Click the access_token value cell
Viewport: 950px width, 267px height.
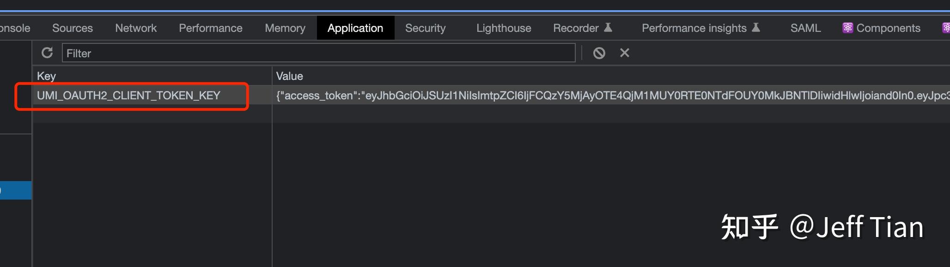tap(611, 96)
